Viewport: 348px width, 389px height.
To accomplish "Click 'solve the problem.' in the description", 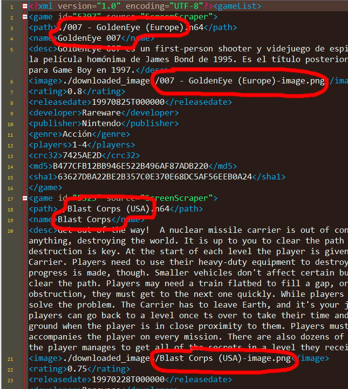I will click(72, 305).
